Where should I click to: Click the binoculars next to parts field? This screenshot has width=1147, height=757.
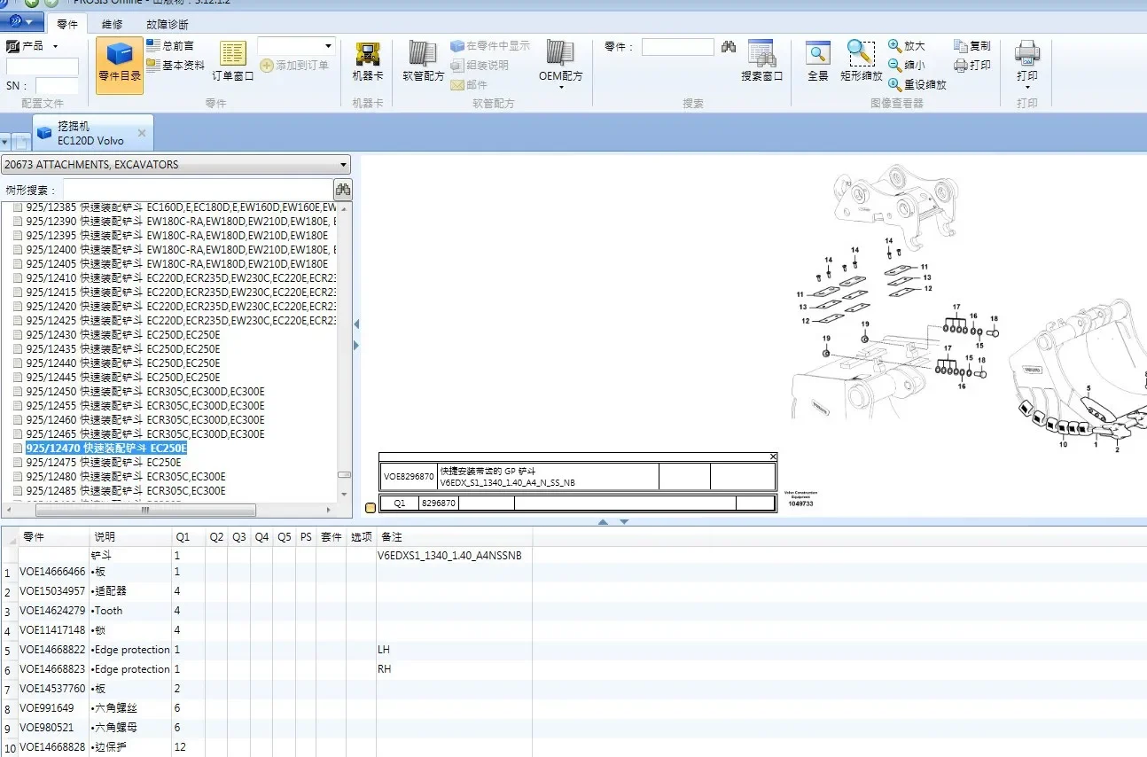click(729, 47)
